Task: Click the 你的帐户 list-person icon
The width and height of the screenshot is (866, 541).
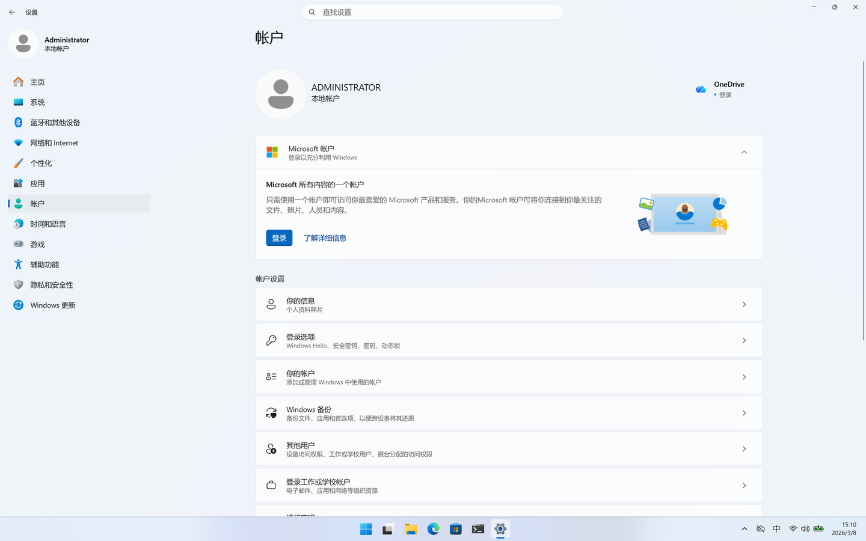Action: (271, 377)
